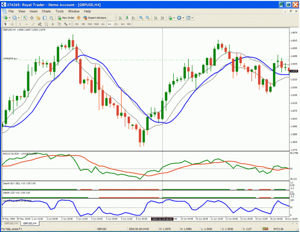This screenshot has height=232, width=300.
Task: Switch timeframe to H1
Action: pos(103,24)
